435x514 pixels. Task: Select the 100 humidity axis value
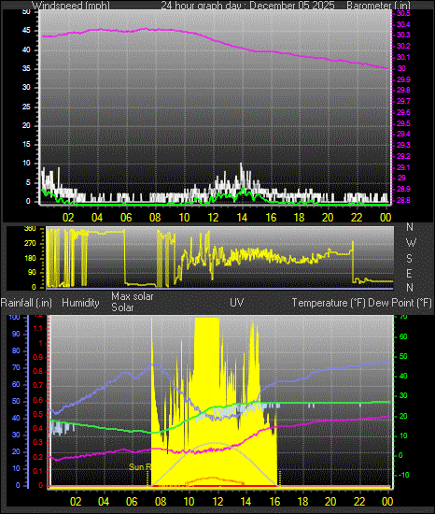coord(14,317)
